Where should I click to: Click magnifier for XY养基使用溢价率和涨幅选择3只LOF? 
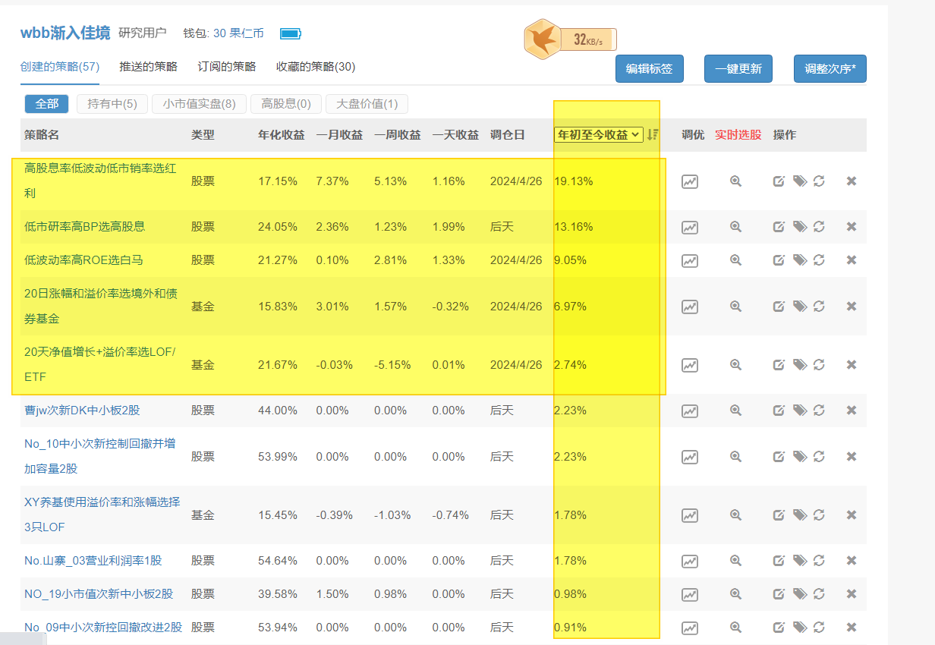[x=735, y=515]
